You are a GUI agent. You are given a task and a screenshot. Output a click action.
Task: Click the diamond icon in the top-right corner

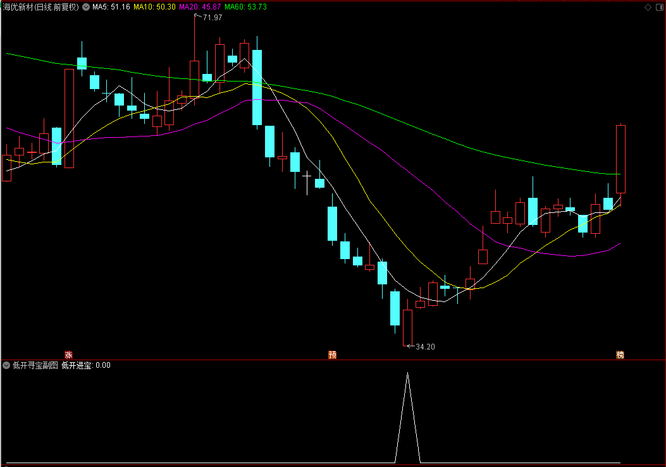(x=648, y=7)
